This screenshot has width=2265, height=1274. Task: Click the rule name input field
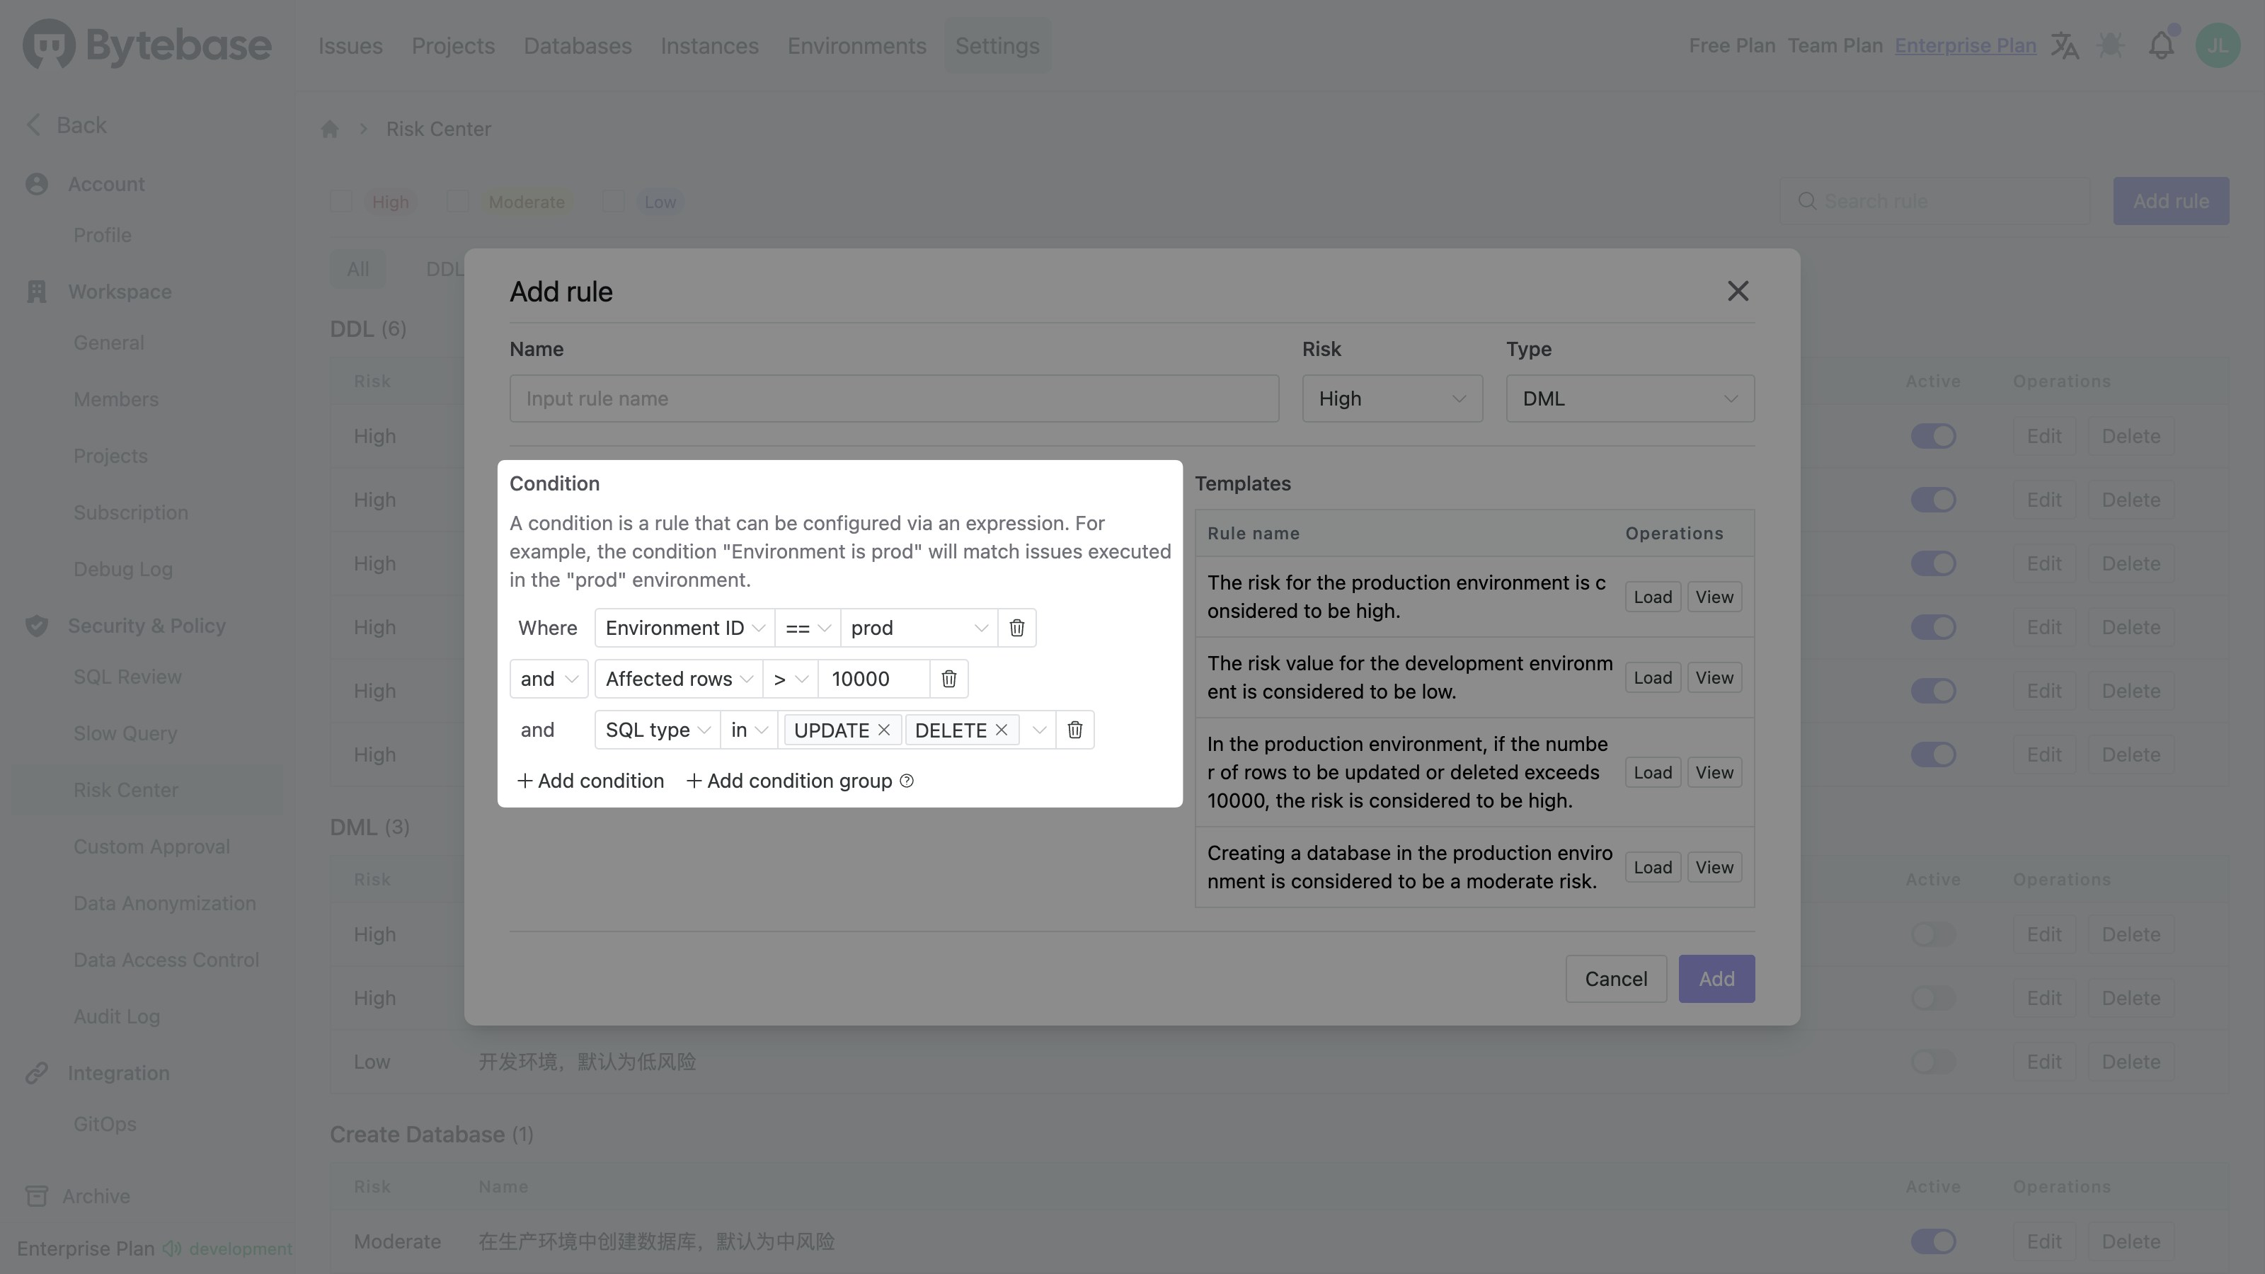893,398
